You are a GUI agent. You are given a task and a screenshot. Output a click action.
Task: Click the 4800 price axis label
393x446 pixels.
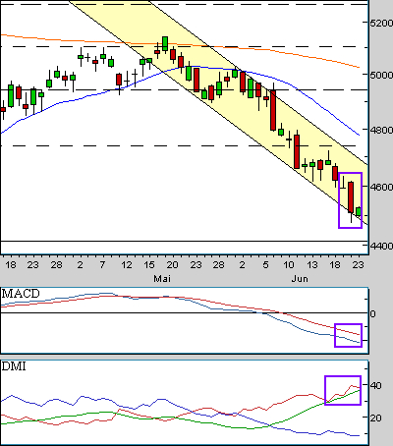coord(381,130)
